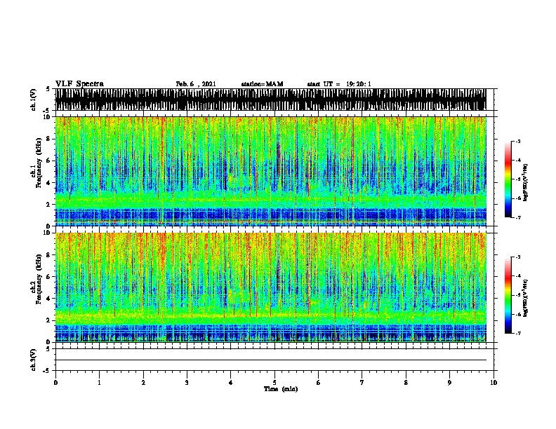
Task: Click the log(PSD) label beside upper color bar
Action: (x=525, y=183)
